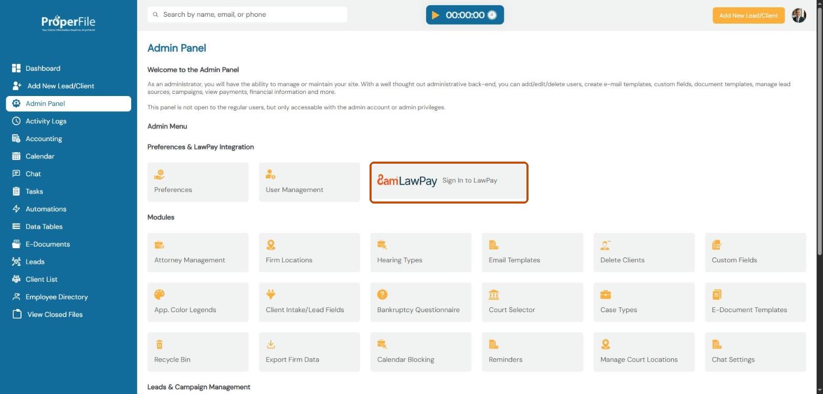Open the Calendar Blocking tile
The height and width of the screenshot is (394, 823).
pos(421,352)
